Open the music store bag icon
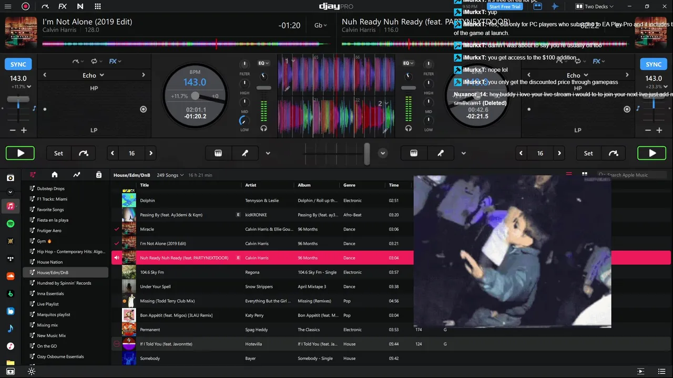 [x=99, y=175]
